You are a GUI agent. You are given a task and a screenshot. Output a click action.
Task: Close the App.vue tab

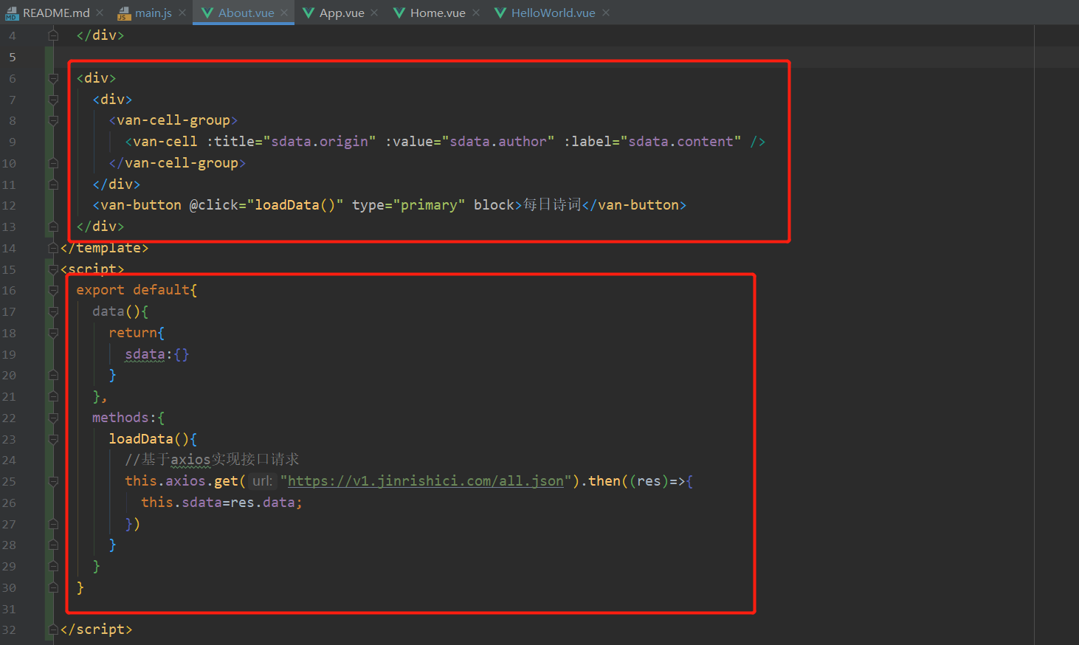coord(374,13)
